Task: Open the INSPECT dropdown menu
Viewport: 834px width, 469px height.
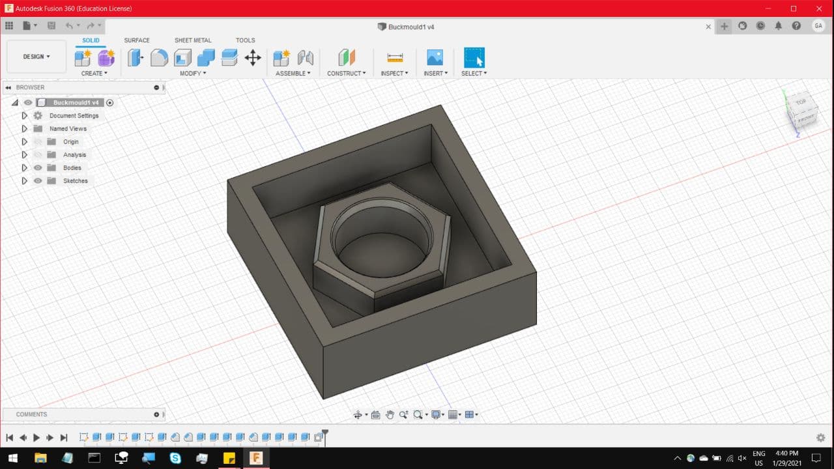Action: point(395,74)
